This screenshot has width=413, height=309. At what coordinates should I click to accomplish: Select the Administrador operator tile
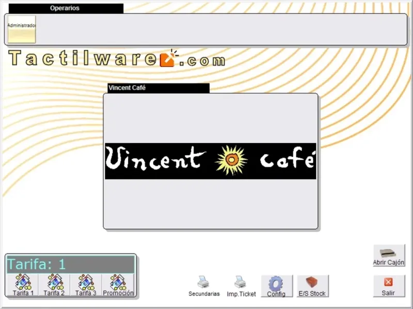click(22, 29)
